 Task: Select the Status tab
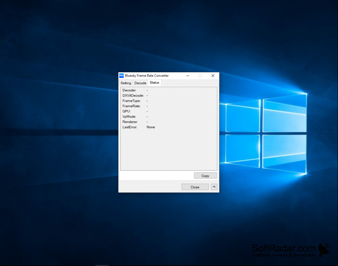pyautogui.click(x=154, y=82)
